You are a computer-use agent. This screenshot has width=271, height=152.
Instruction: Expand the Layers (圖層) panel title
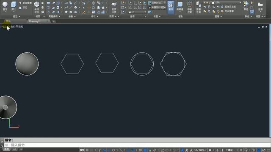(x=218, y=16)
